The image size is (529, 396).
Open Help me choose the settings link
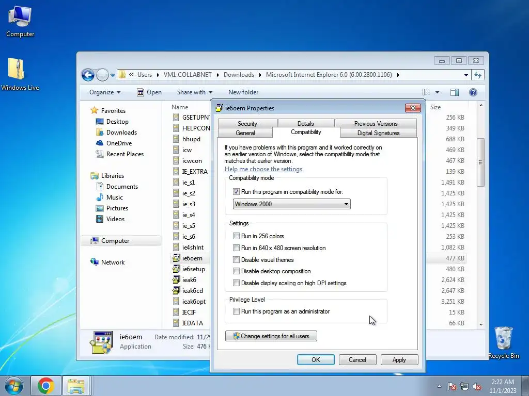point(263,169)
